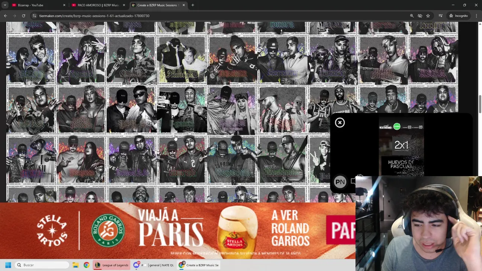Click the Stella Artois star logo
Viewport: 482px width, 271px height.
(x=52, y=230)
